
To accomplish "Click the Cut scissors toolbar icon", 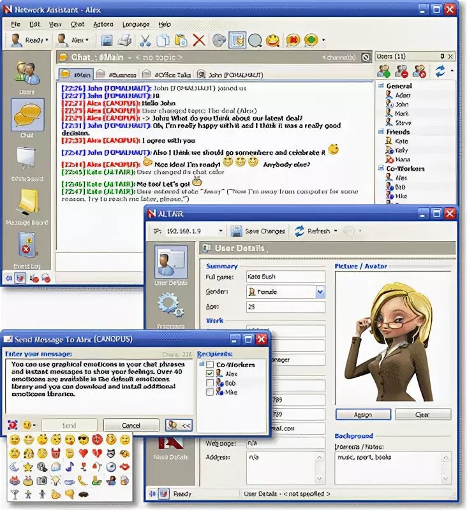I will [145, 40].
